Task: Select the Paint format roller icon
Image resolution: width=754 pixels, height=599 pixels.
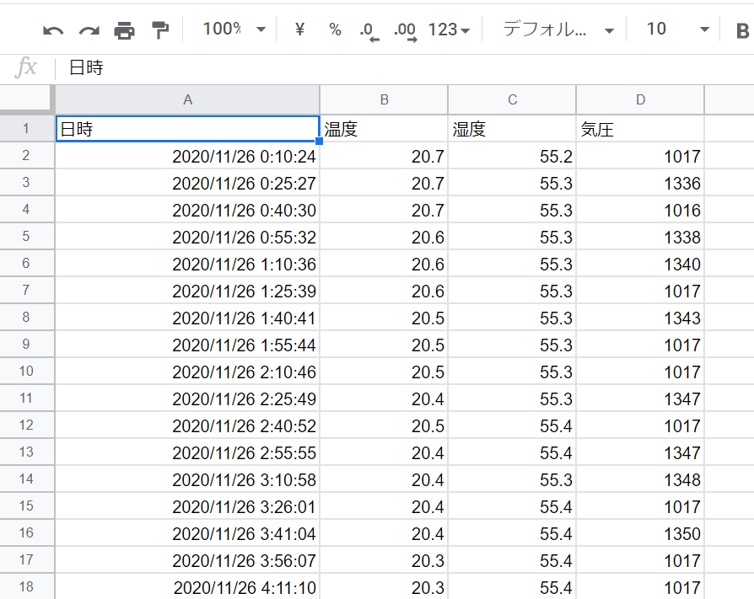Action: click(160, 30)
